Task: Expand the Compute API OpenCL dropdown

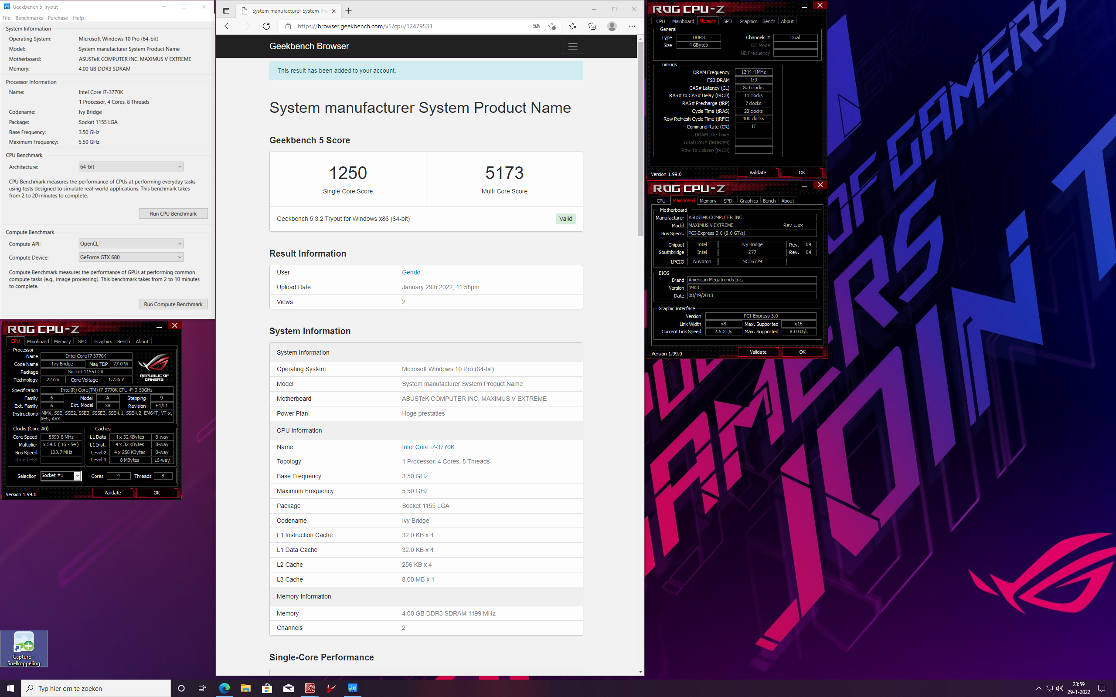Action: click(131, 244)
